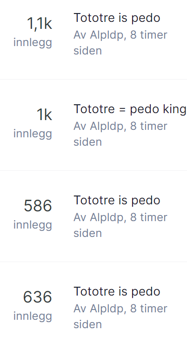Click the 1k post count
Image resolution: width=187 pixels, height=337 pixels.
[44, 115]
